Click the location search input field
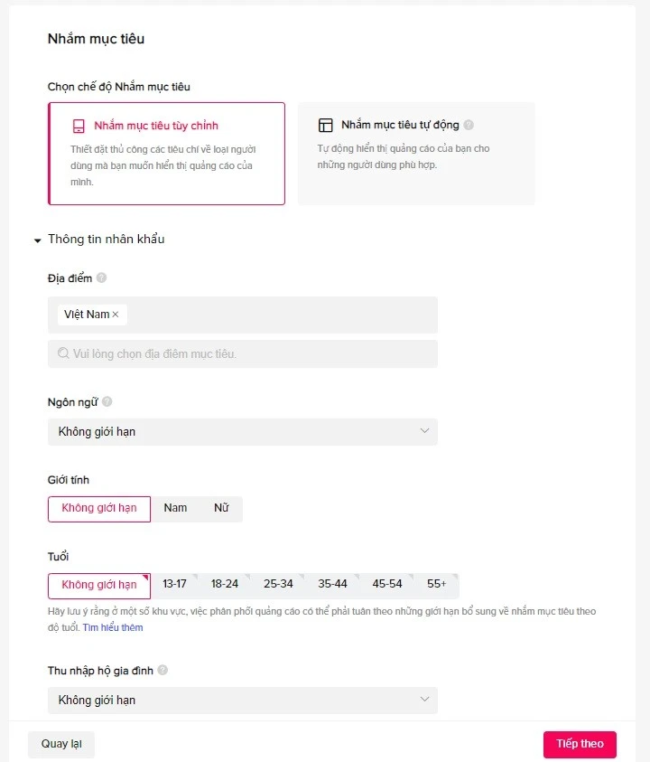 tap(253, 353)
